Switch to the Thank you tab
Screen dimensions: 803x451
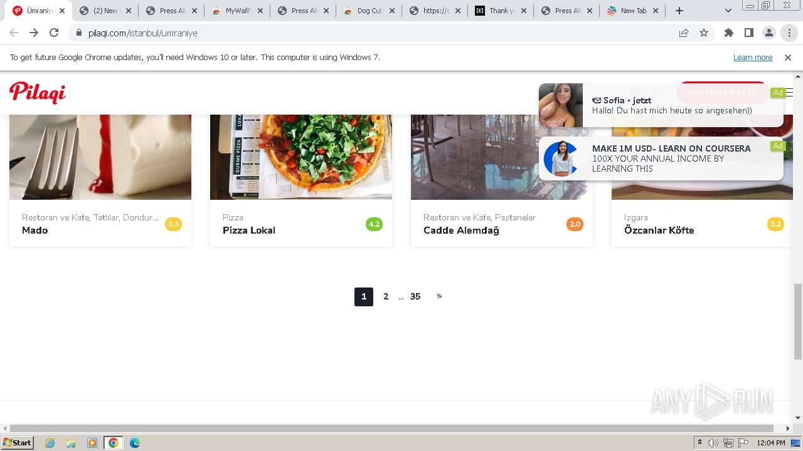[x=501, y=11]
